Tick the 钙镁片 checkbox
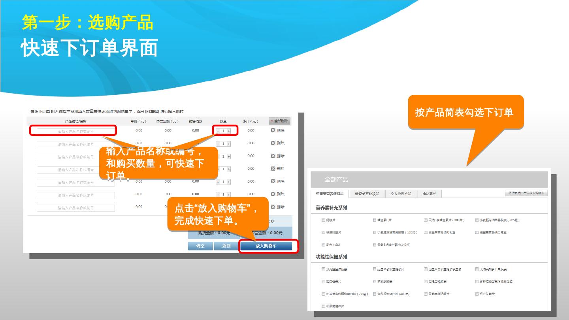 (x=324, y=220)
